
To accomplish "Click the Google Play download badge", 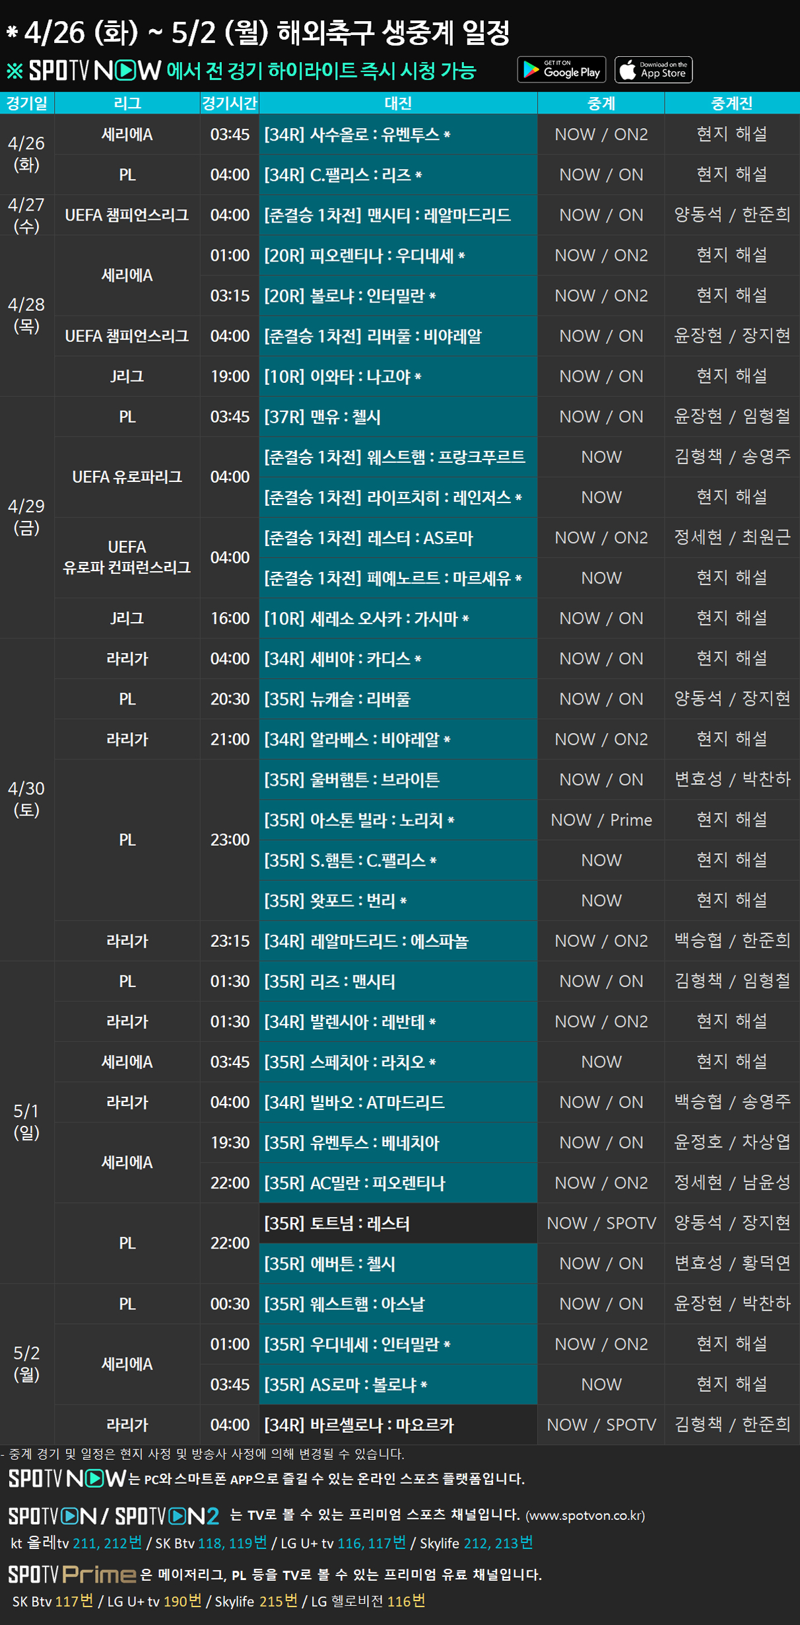I will [561, 69].
